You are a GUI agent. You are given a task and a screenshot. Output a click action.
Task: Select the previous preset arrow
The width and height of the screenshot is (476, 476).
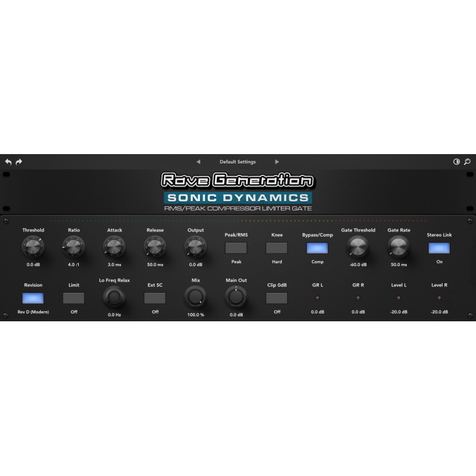click(199, 161)
